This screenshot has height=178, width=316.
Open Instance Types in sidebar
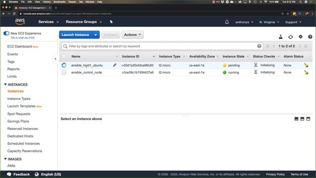[19, 99]
